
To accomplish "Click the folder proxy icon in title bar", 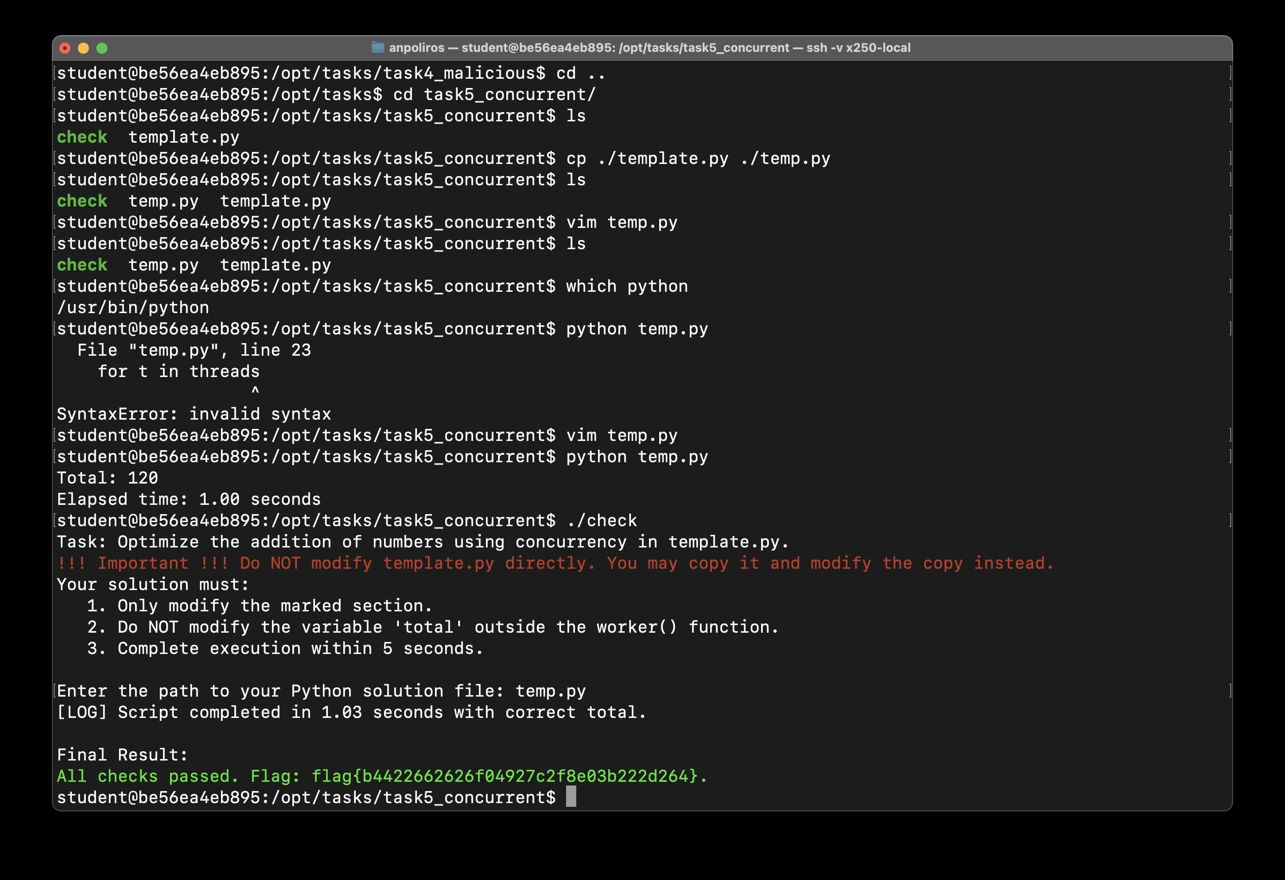I will tap(378, 48).
